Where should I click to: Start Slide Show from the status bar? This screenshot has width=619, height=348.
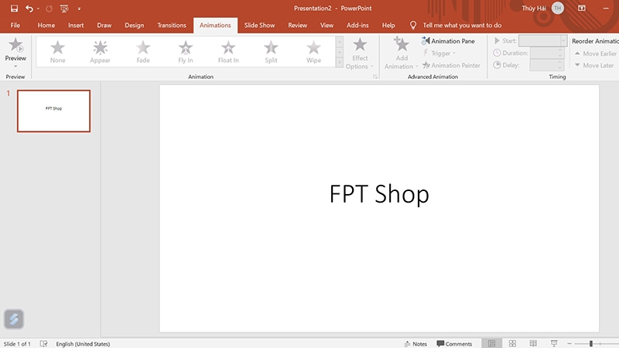coord(554,343)
